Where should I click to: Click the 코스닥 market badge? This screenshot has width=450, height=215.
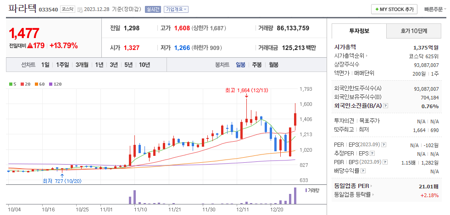pyautogui.click(x=68, y=10)
